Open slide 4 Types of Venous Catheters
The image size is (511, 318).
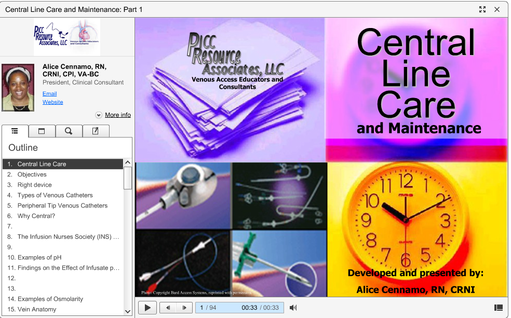pyautogui.click(x=63, y=195)
